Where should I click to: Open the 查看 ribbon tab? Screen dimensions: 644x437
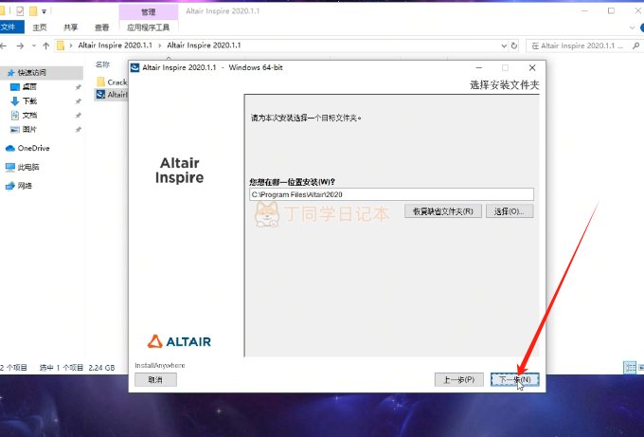[101, 27]
